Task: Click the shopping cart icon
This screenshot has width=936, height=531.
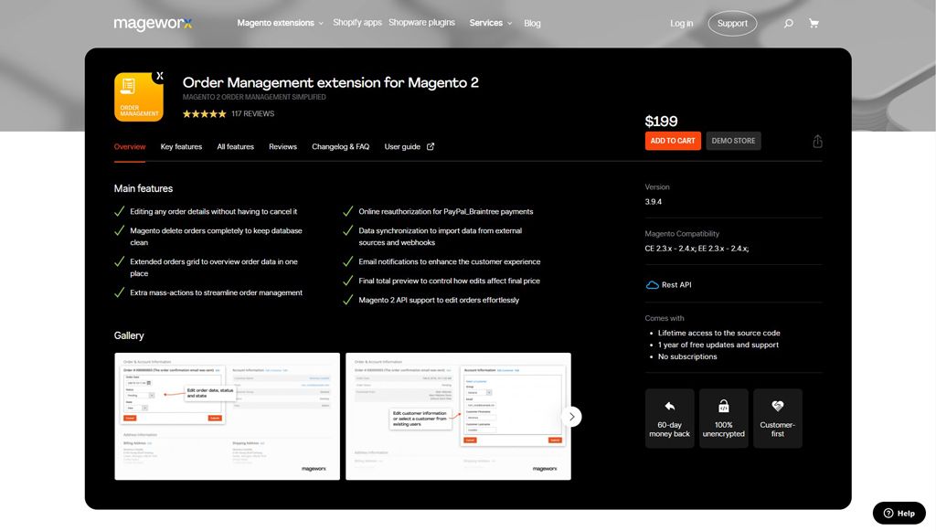Action: [x=814, y=23]
